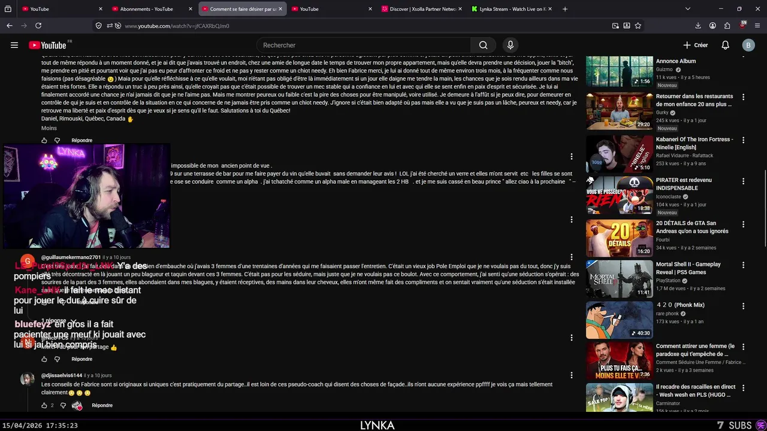This screenshot has width=767, height=431.
Task: Like the djissaelvis6144 comment
Action: coord(44,405)
